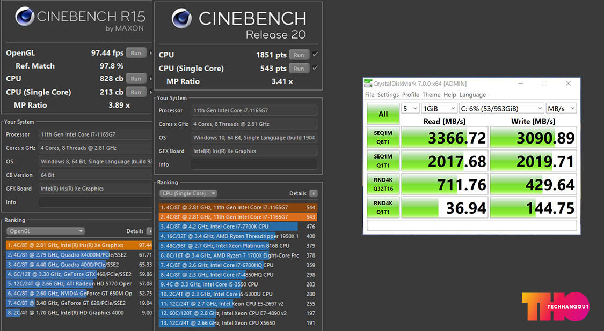
Task: Select the GeForce GT 650M ranking row
Action: (79, 294)
